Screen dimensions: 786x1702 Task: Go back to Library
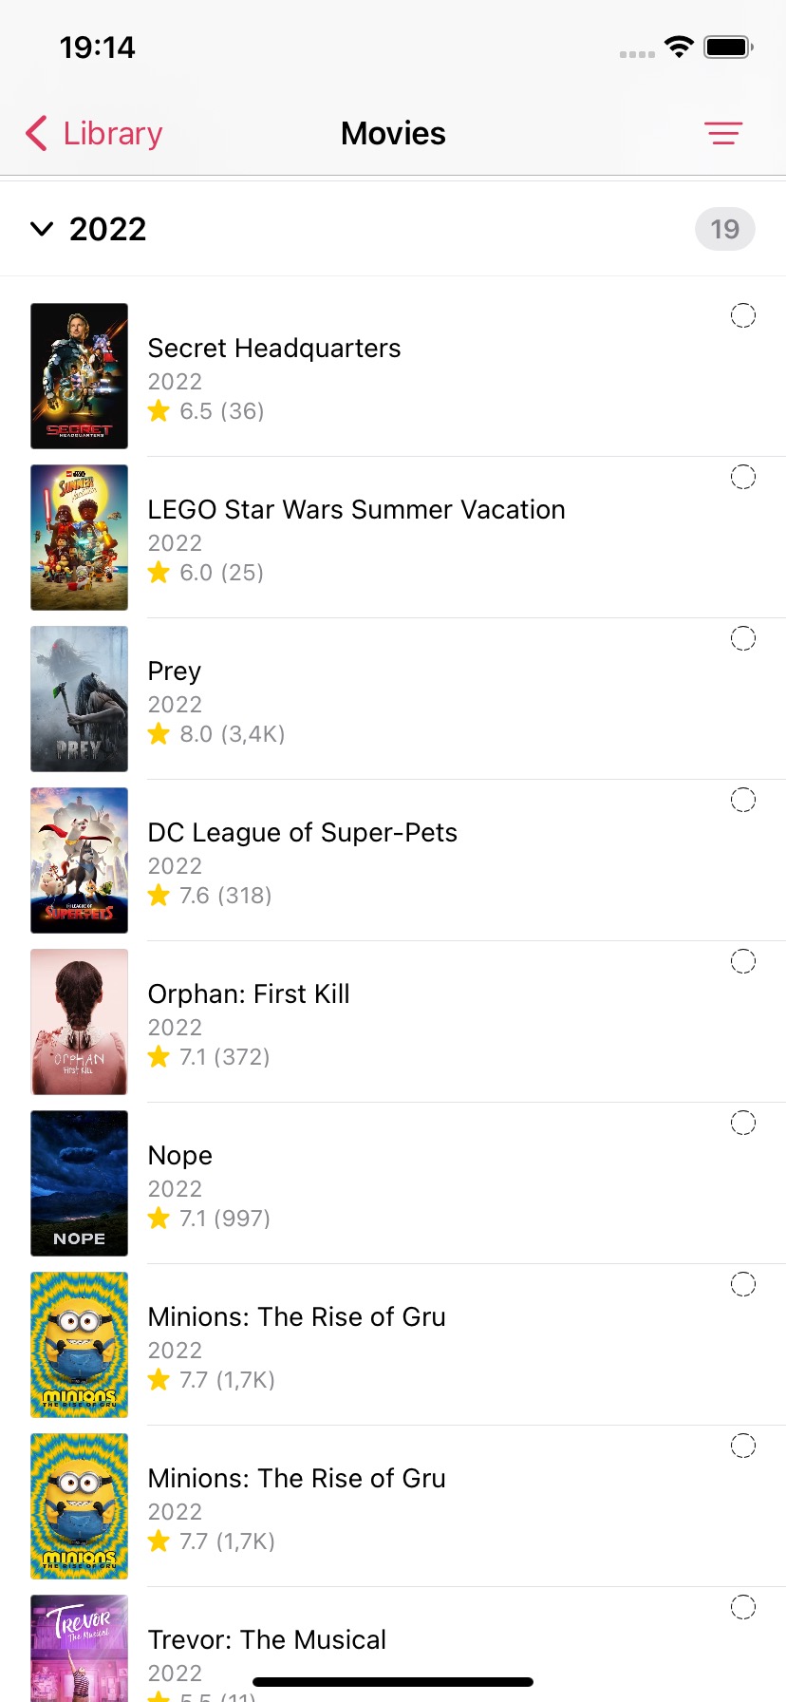pos(112,134)
